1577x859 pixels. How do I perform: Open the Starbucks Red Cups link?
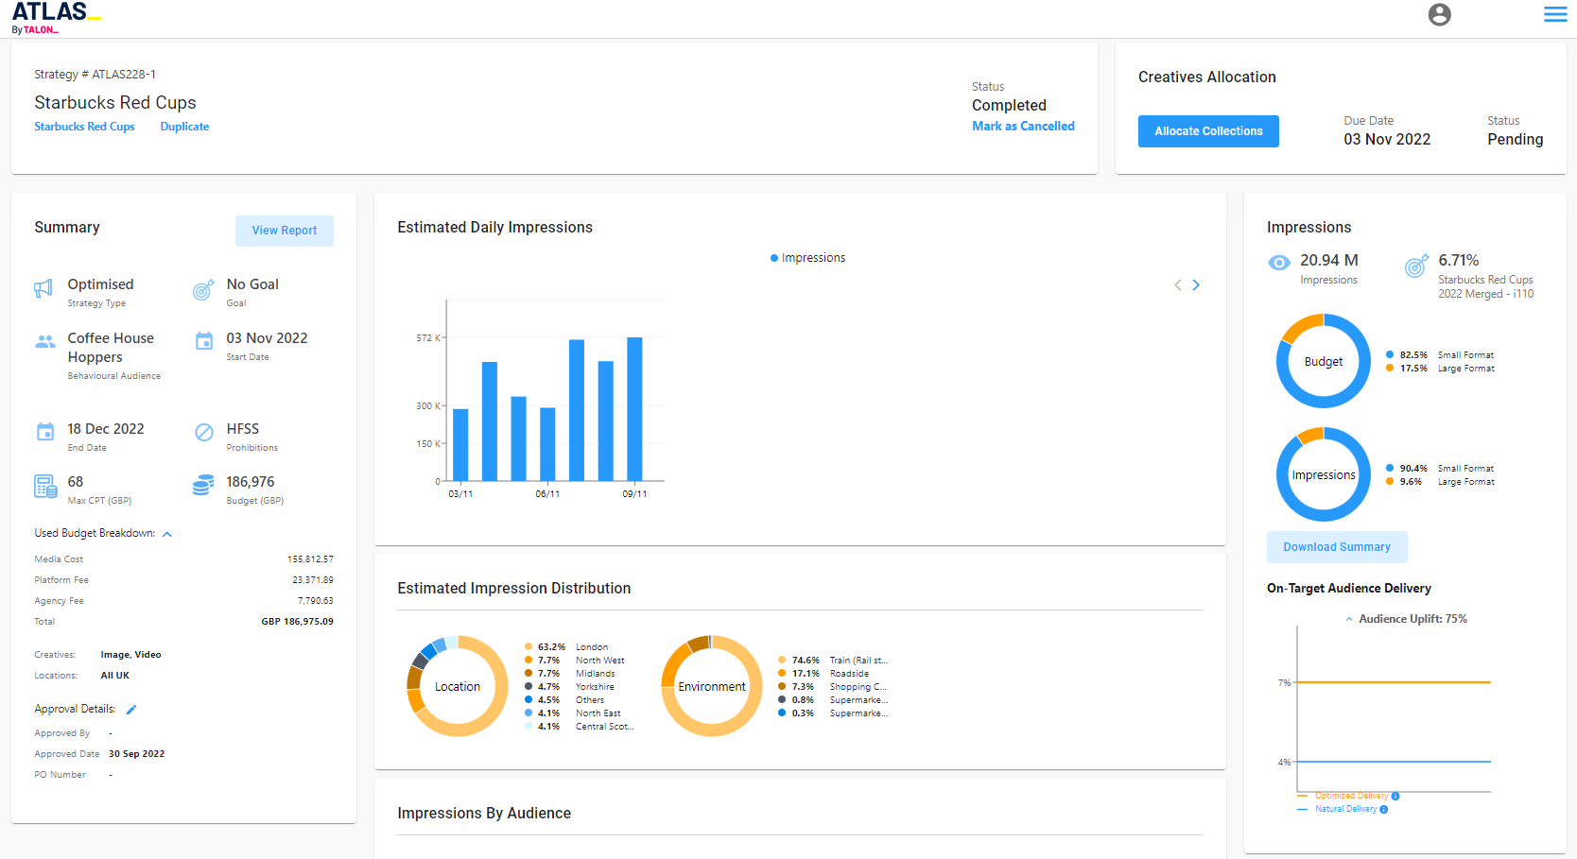84,127
